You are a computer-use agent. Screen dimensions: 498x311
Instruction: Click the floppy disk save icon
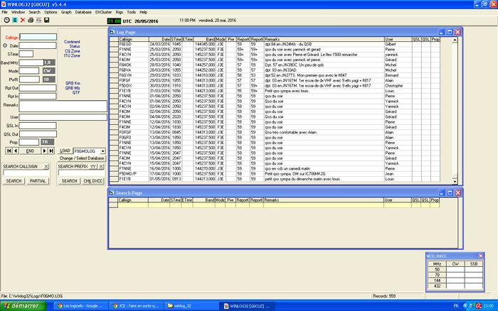(x=47, y=20)
